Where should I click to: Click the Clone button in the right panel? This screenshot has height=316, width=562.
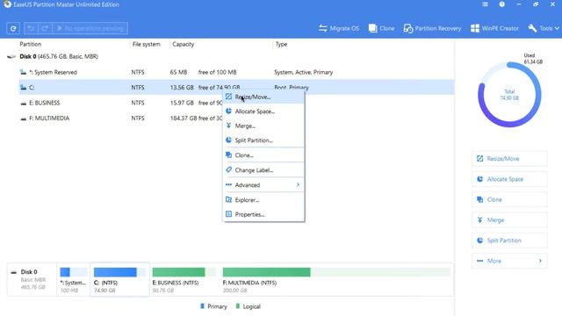[509, 199]
